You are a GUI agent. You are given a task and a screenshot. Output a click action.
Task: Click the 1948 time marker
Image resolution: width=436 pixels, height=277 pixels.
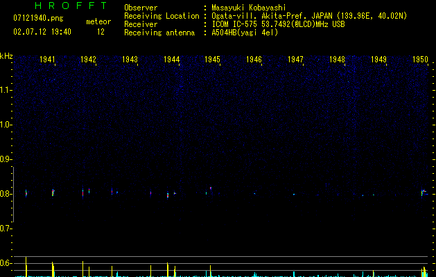(337, 60)
